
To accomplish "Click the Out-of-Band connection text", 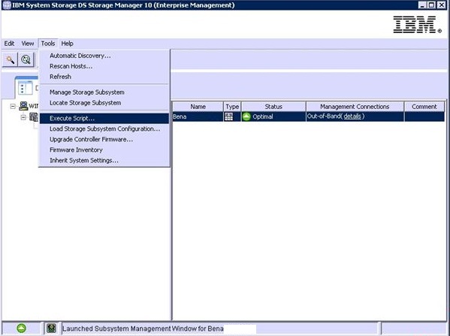I will point(325,117).
